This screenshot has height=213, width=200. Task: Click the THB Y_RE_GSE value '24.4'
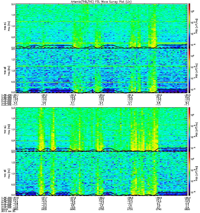[x=130, y=97]
